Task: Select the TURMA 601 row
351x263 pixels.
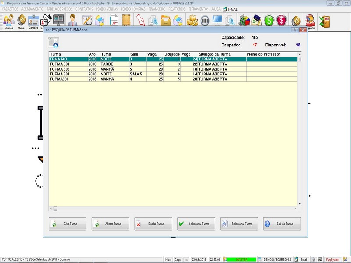Action: pos(173,74)
